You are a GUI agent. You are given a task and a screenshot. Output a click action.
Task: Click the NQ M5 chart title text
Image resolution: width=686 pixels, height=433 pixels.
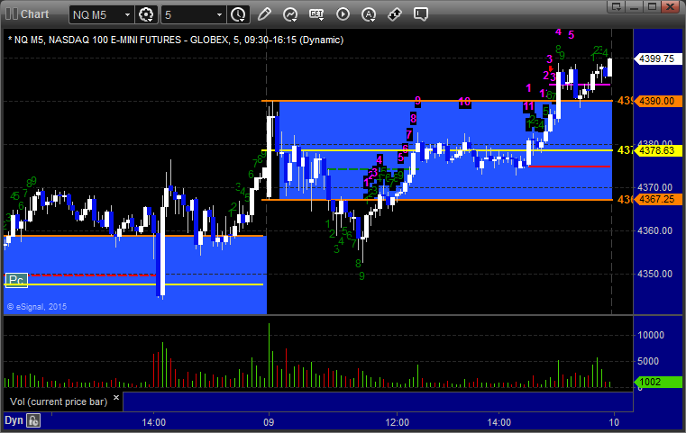point(176,40)
